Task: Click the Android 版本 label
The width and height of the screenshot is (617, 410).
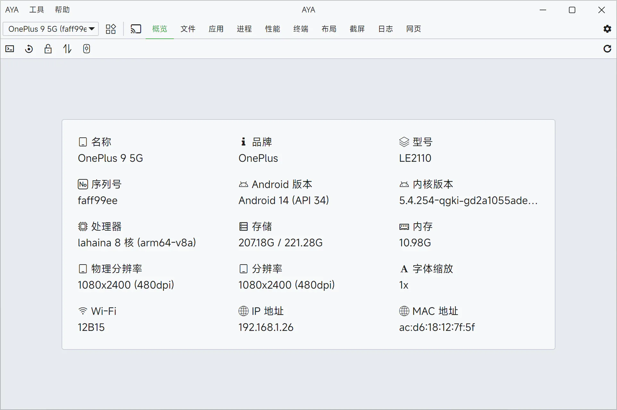Action: pos(282,184)
